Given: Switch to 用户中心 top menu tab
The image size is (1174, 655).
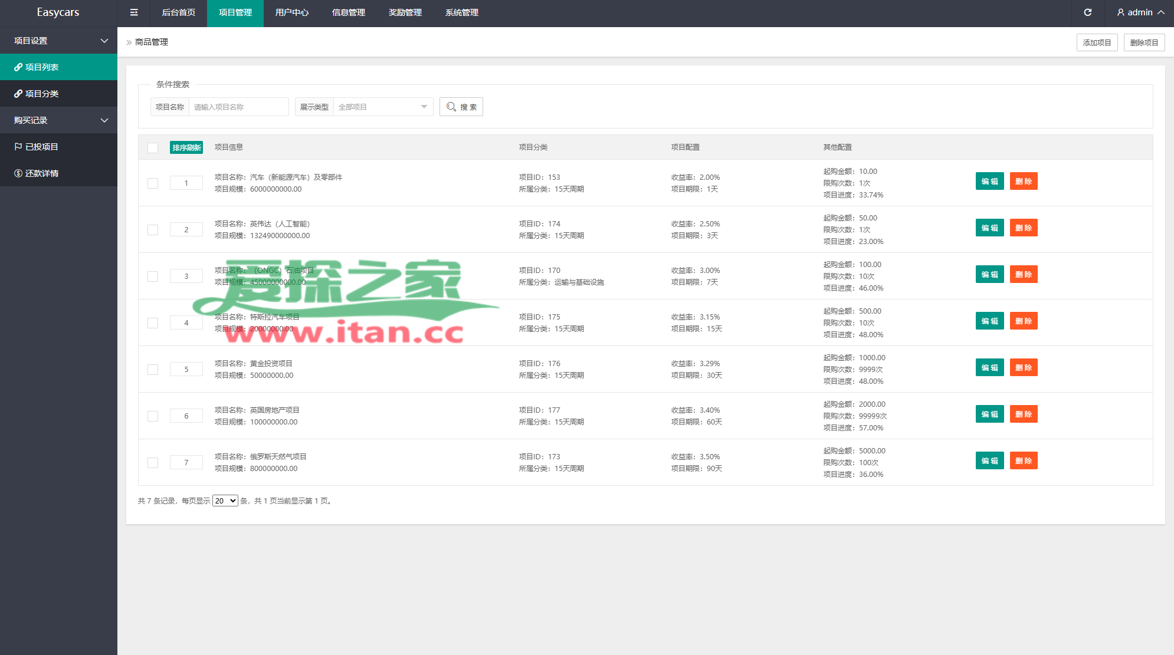Looking at the screenshot, I should tap(291, 12).
